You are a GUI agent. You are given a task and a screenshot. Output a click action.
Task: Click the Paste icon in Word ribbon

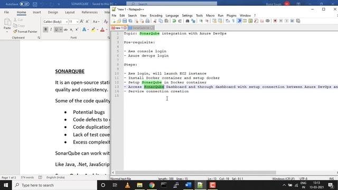coord(7,22)
